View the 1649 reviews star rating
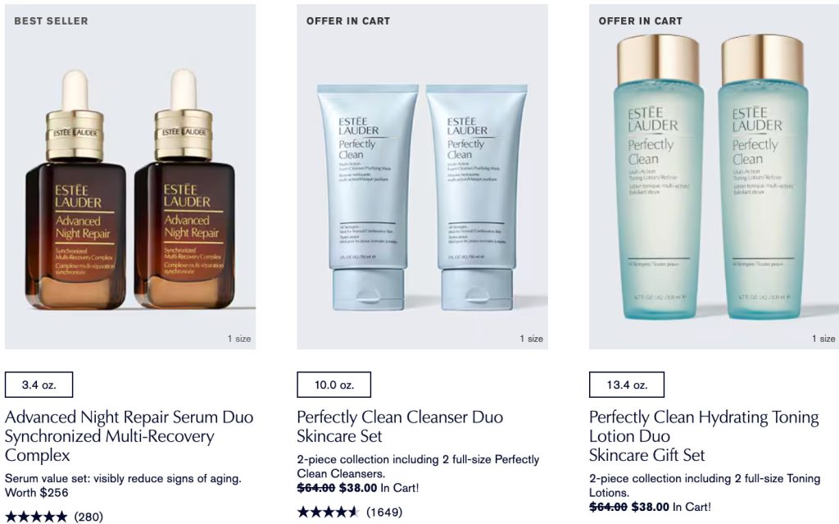Screen dimensions: 839x524 click(x=328, y=512)
